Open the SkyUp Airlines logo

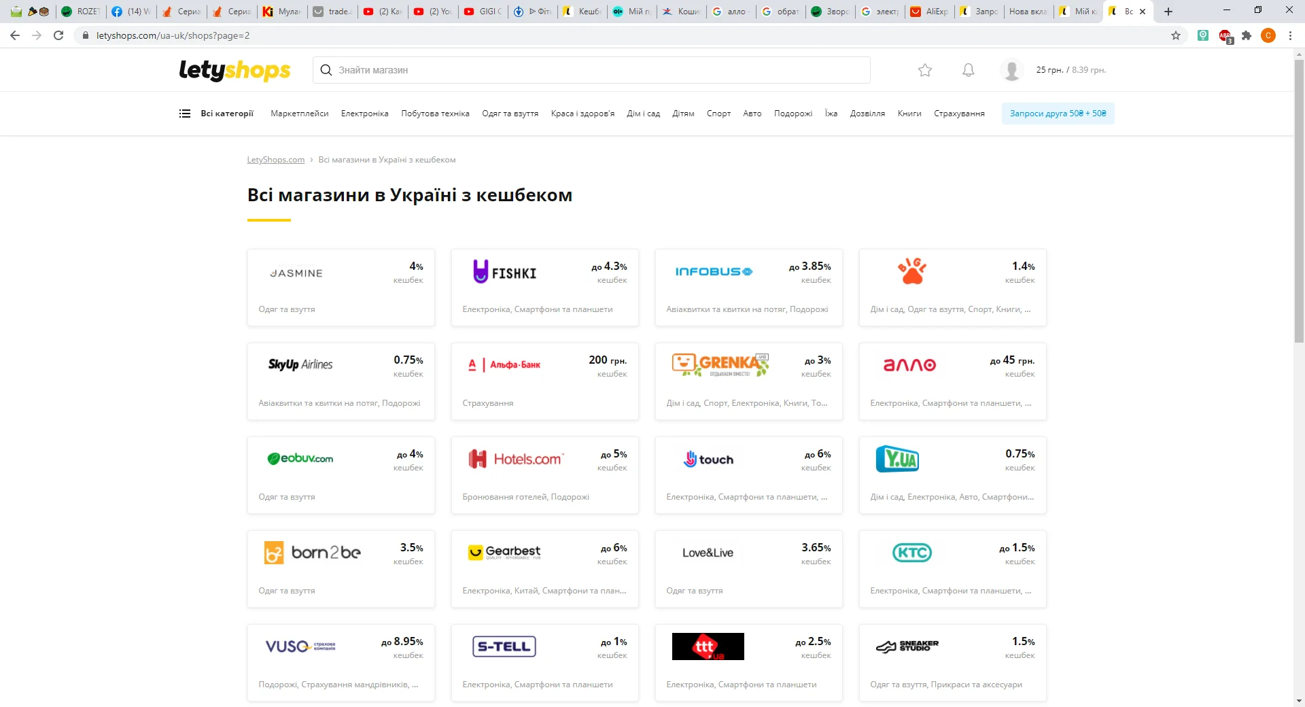coord(300,364)
